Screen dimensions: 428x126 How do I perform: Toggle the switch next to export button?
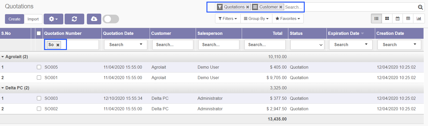tap(111, 19)
